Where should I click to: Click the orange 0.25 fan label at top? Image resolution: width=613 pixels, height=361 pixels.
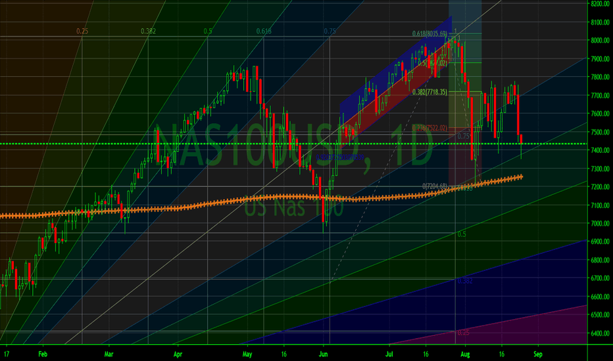(82, 32)
